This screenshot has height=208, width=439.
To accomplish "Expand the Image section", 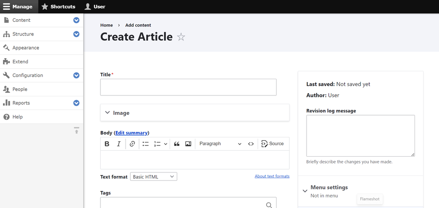I will 121,113.
